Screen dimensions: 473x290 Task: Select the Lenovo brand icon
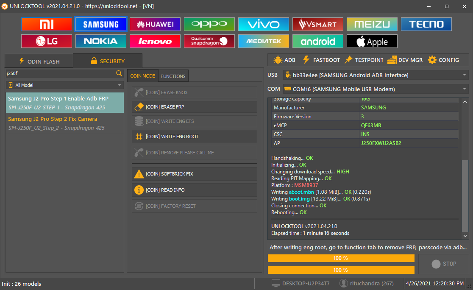point(155,41)
